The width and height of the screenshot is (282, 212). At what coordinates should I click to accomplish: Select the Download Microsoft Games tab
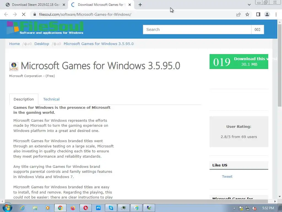click(x=101, y=5)
